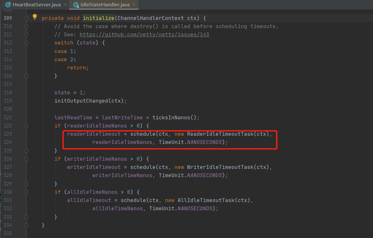Click ChannelHandlerContext in the method signature

[x=150, y=18]
